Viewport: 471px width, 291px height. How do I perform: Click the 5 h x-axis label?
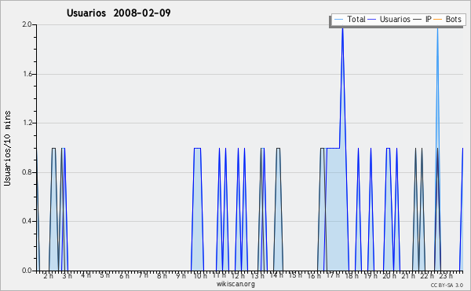[105, 275]
